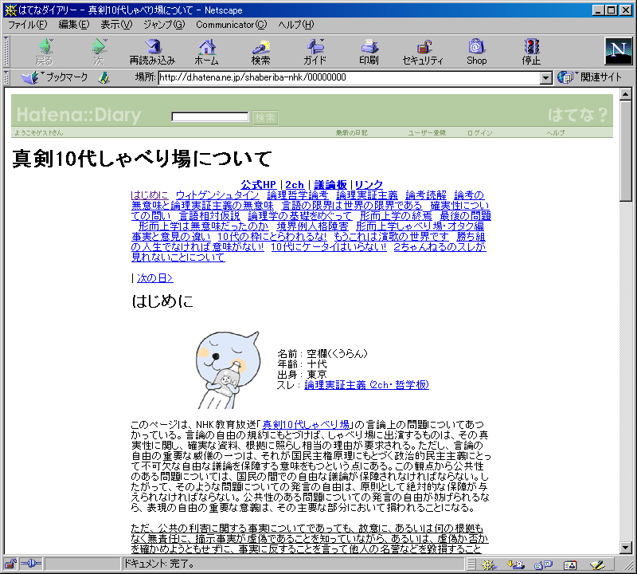The height and width of the screenshot is (574, 637).
Task: Open the Search (検索) toolbar icon
Action: coord(260,52)
